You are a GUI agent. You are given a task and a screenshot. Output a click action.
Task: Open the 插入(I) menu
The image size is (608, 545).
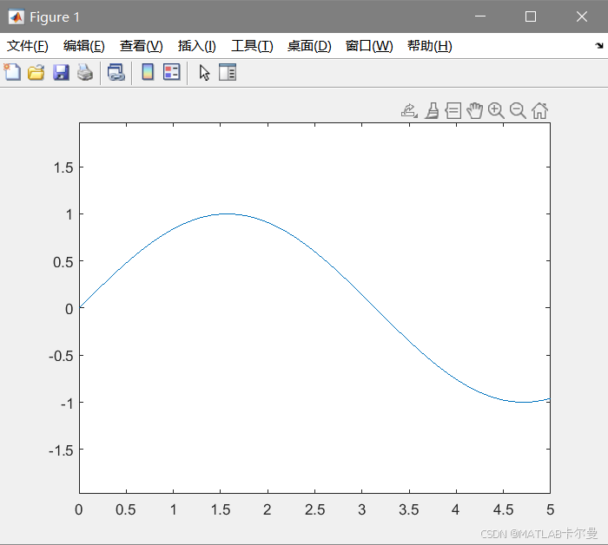196,46
